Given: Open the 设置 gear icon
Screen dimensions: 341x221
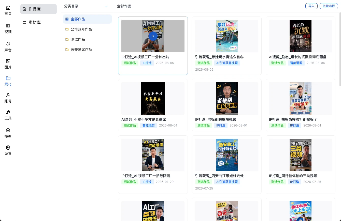Looking at the screenshot, I should point(8,148).
